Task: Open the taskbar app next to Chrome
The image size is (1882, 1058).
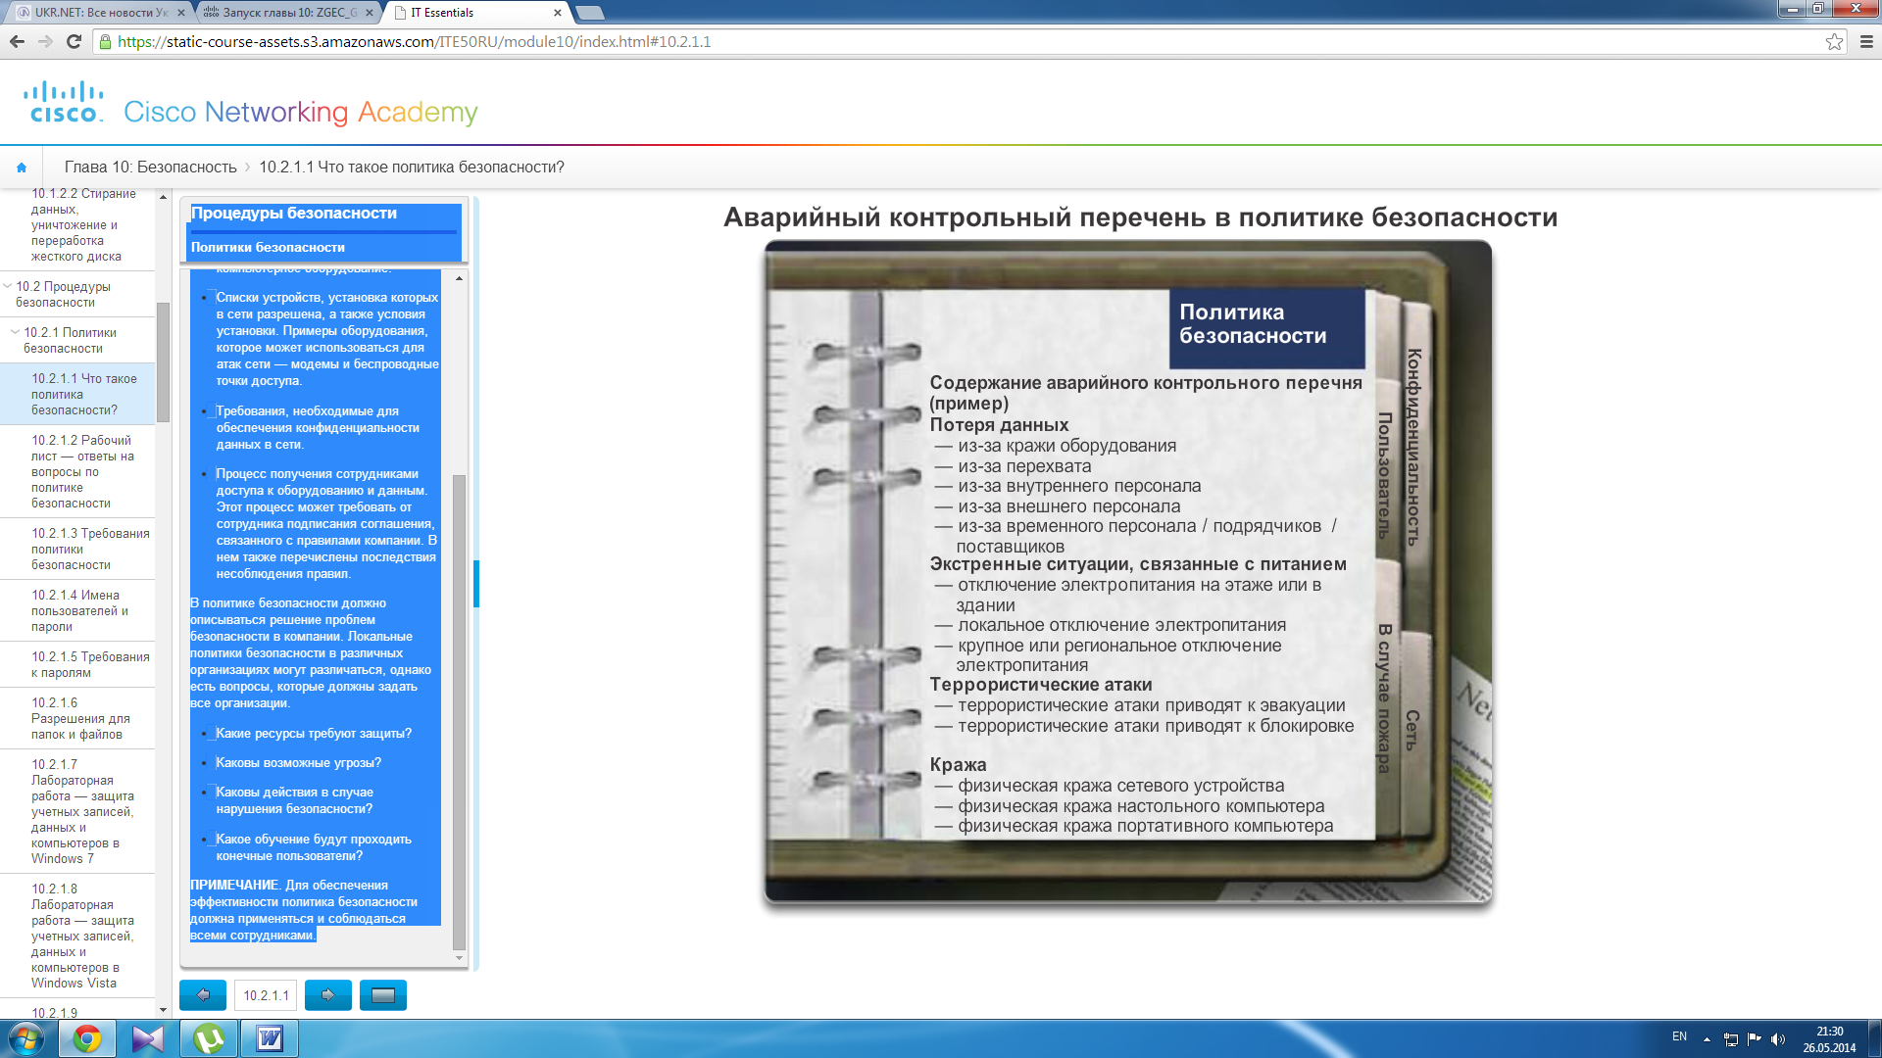Action: [148, 1038]
